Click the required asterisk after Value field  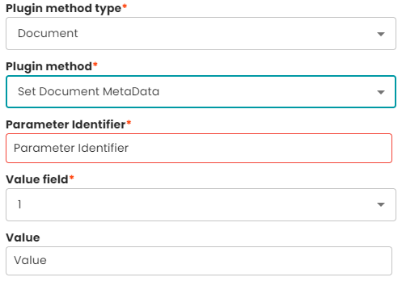coord(71,177)
